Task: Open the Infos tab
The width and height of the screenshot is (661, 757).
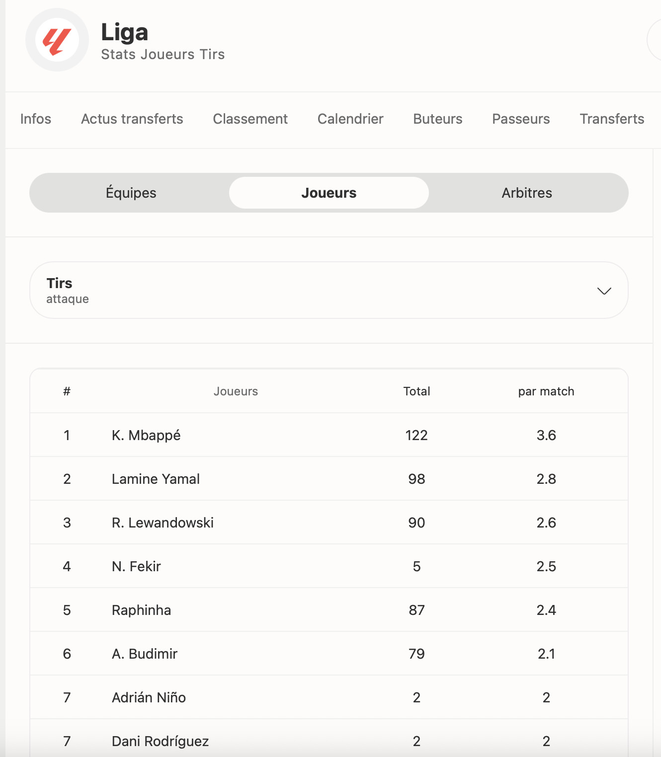Action: [x=36, y=119]
